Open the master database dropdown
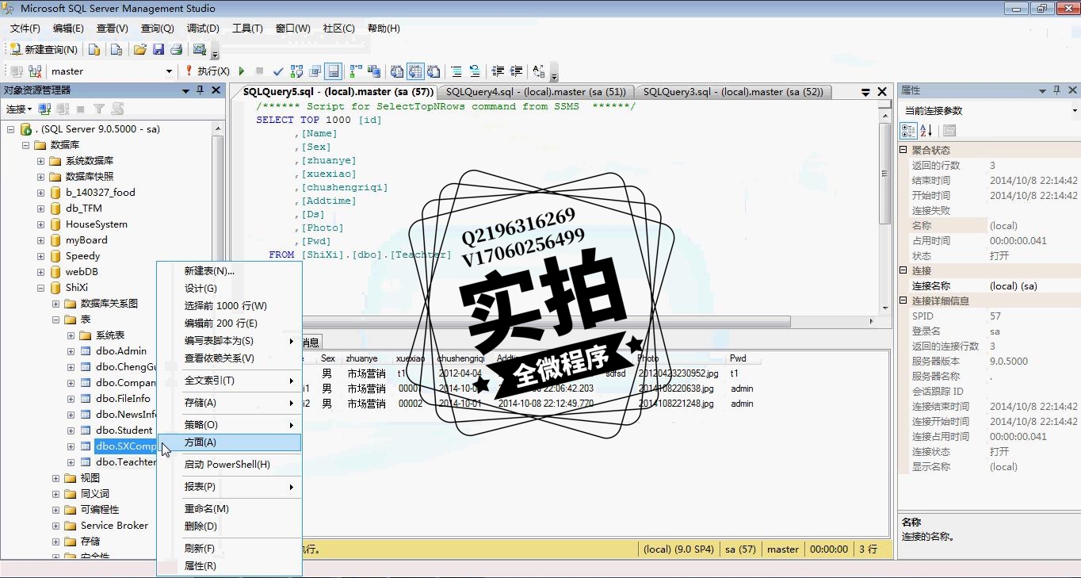The image size is (1081, 578). click(x=169, y=71)
